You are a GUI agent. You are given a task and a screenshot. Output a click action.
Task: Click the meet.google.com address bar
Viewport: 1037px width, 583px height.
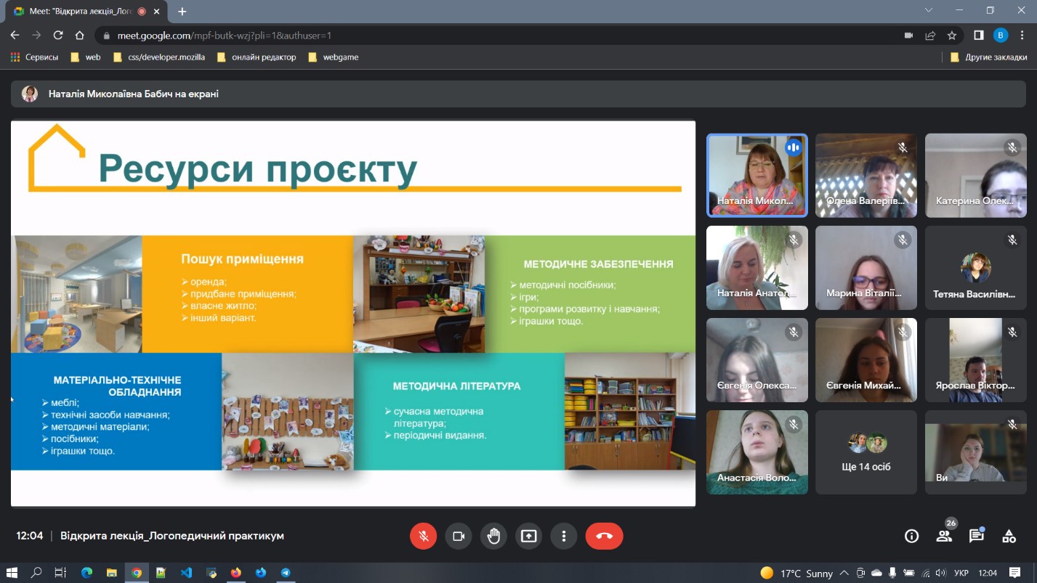[436, 36]
